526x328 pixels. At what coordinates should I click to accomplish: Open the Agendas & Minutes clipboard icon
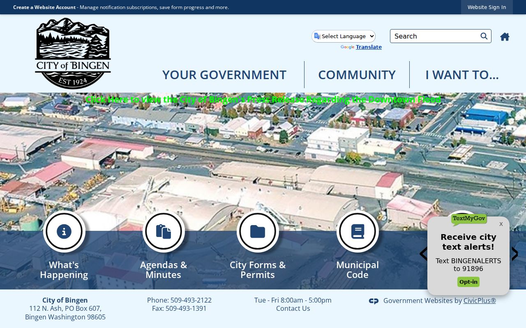coord(164,231)
